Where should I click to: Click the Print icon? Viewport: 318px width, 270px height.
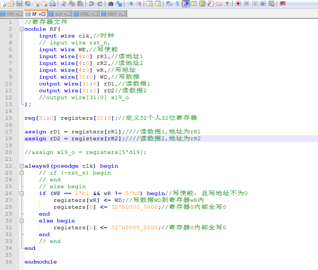(x=53, y=4)
